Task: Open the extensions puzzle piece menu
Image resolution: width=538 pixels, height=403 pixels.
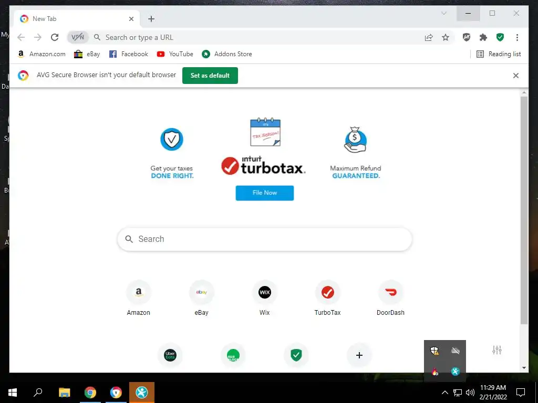Action: [x=483, y=37]
